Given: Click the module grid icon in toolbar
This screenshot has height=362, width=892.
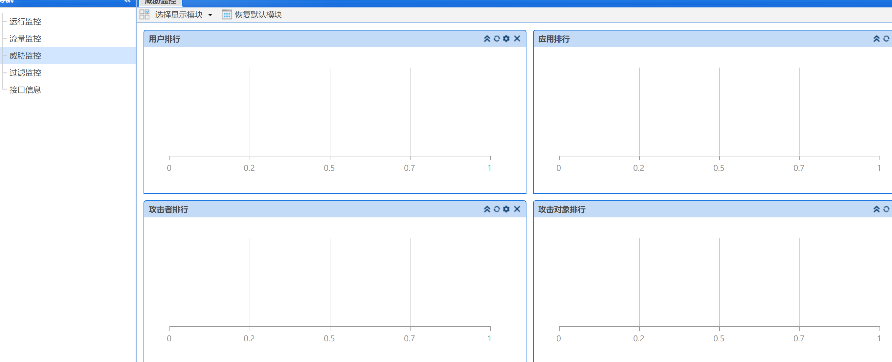Looking at the screenshot, I should (145, 14).
